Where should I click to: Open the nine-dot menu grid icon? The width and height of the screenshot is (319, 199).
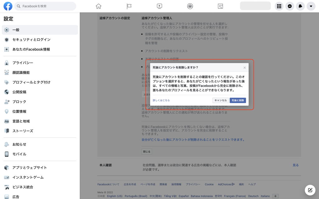pos(279,6)
